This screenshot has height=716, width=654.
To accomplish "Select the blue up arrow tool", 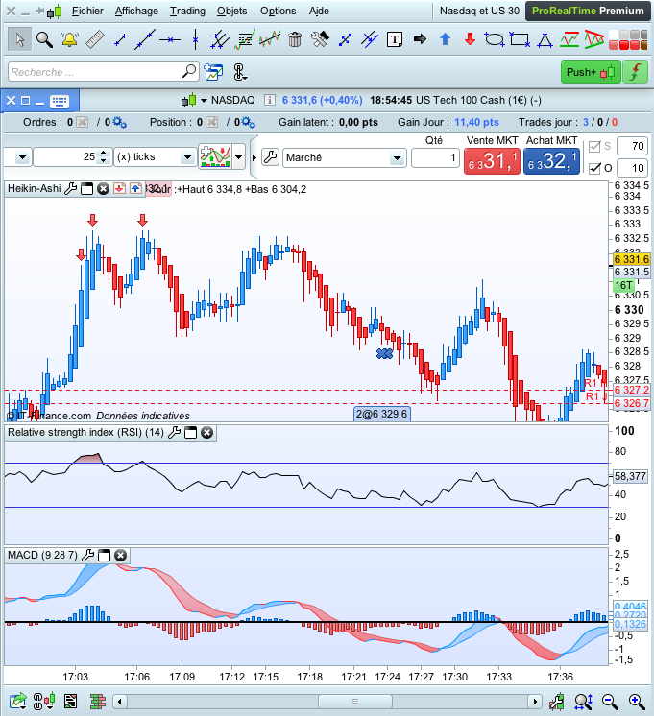I will 445,39.
